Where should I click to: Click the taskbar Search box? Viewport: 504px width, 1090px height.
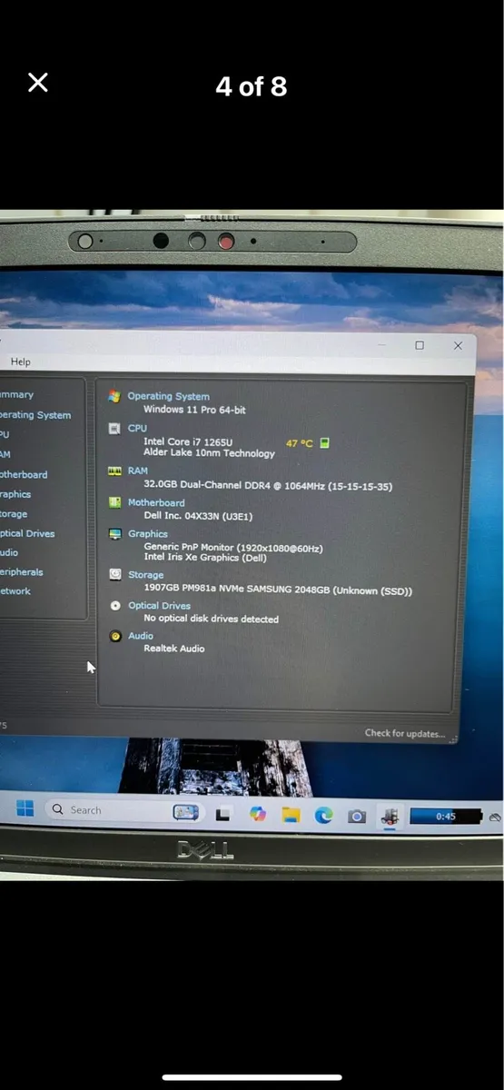pos(124,810)
